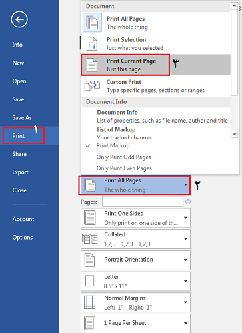Choose Print Selection option

click(x=156, y=43)
